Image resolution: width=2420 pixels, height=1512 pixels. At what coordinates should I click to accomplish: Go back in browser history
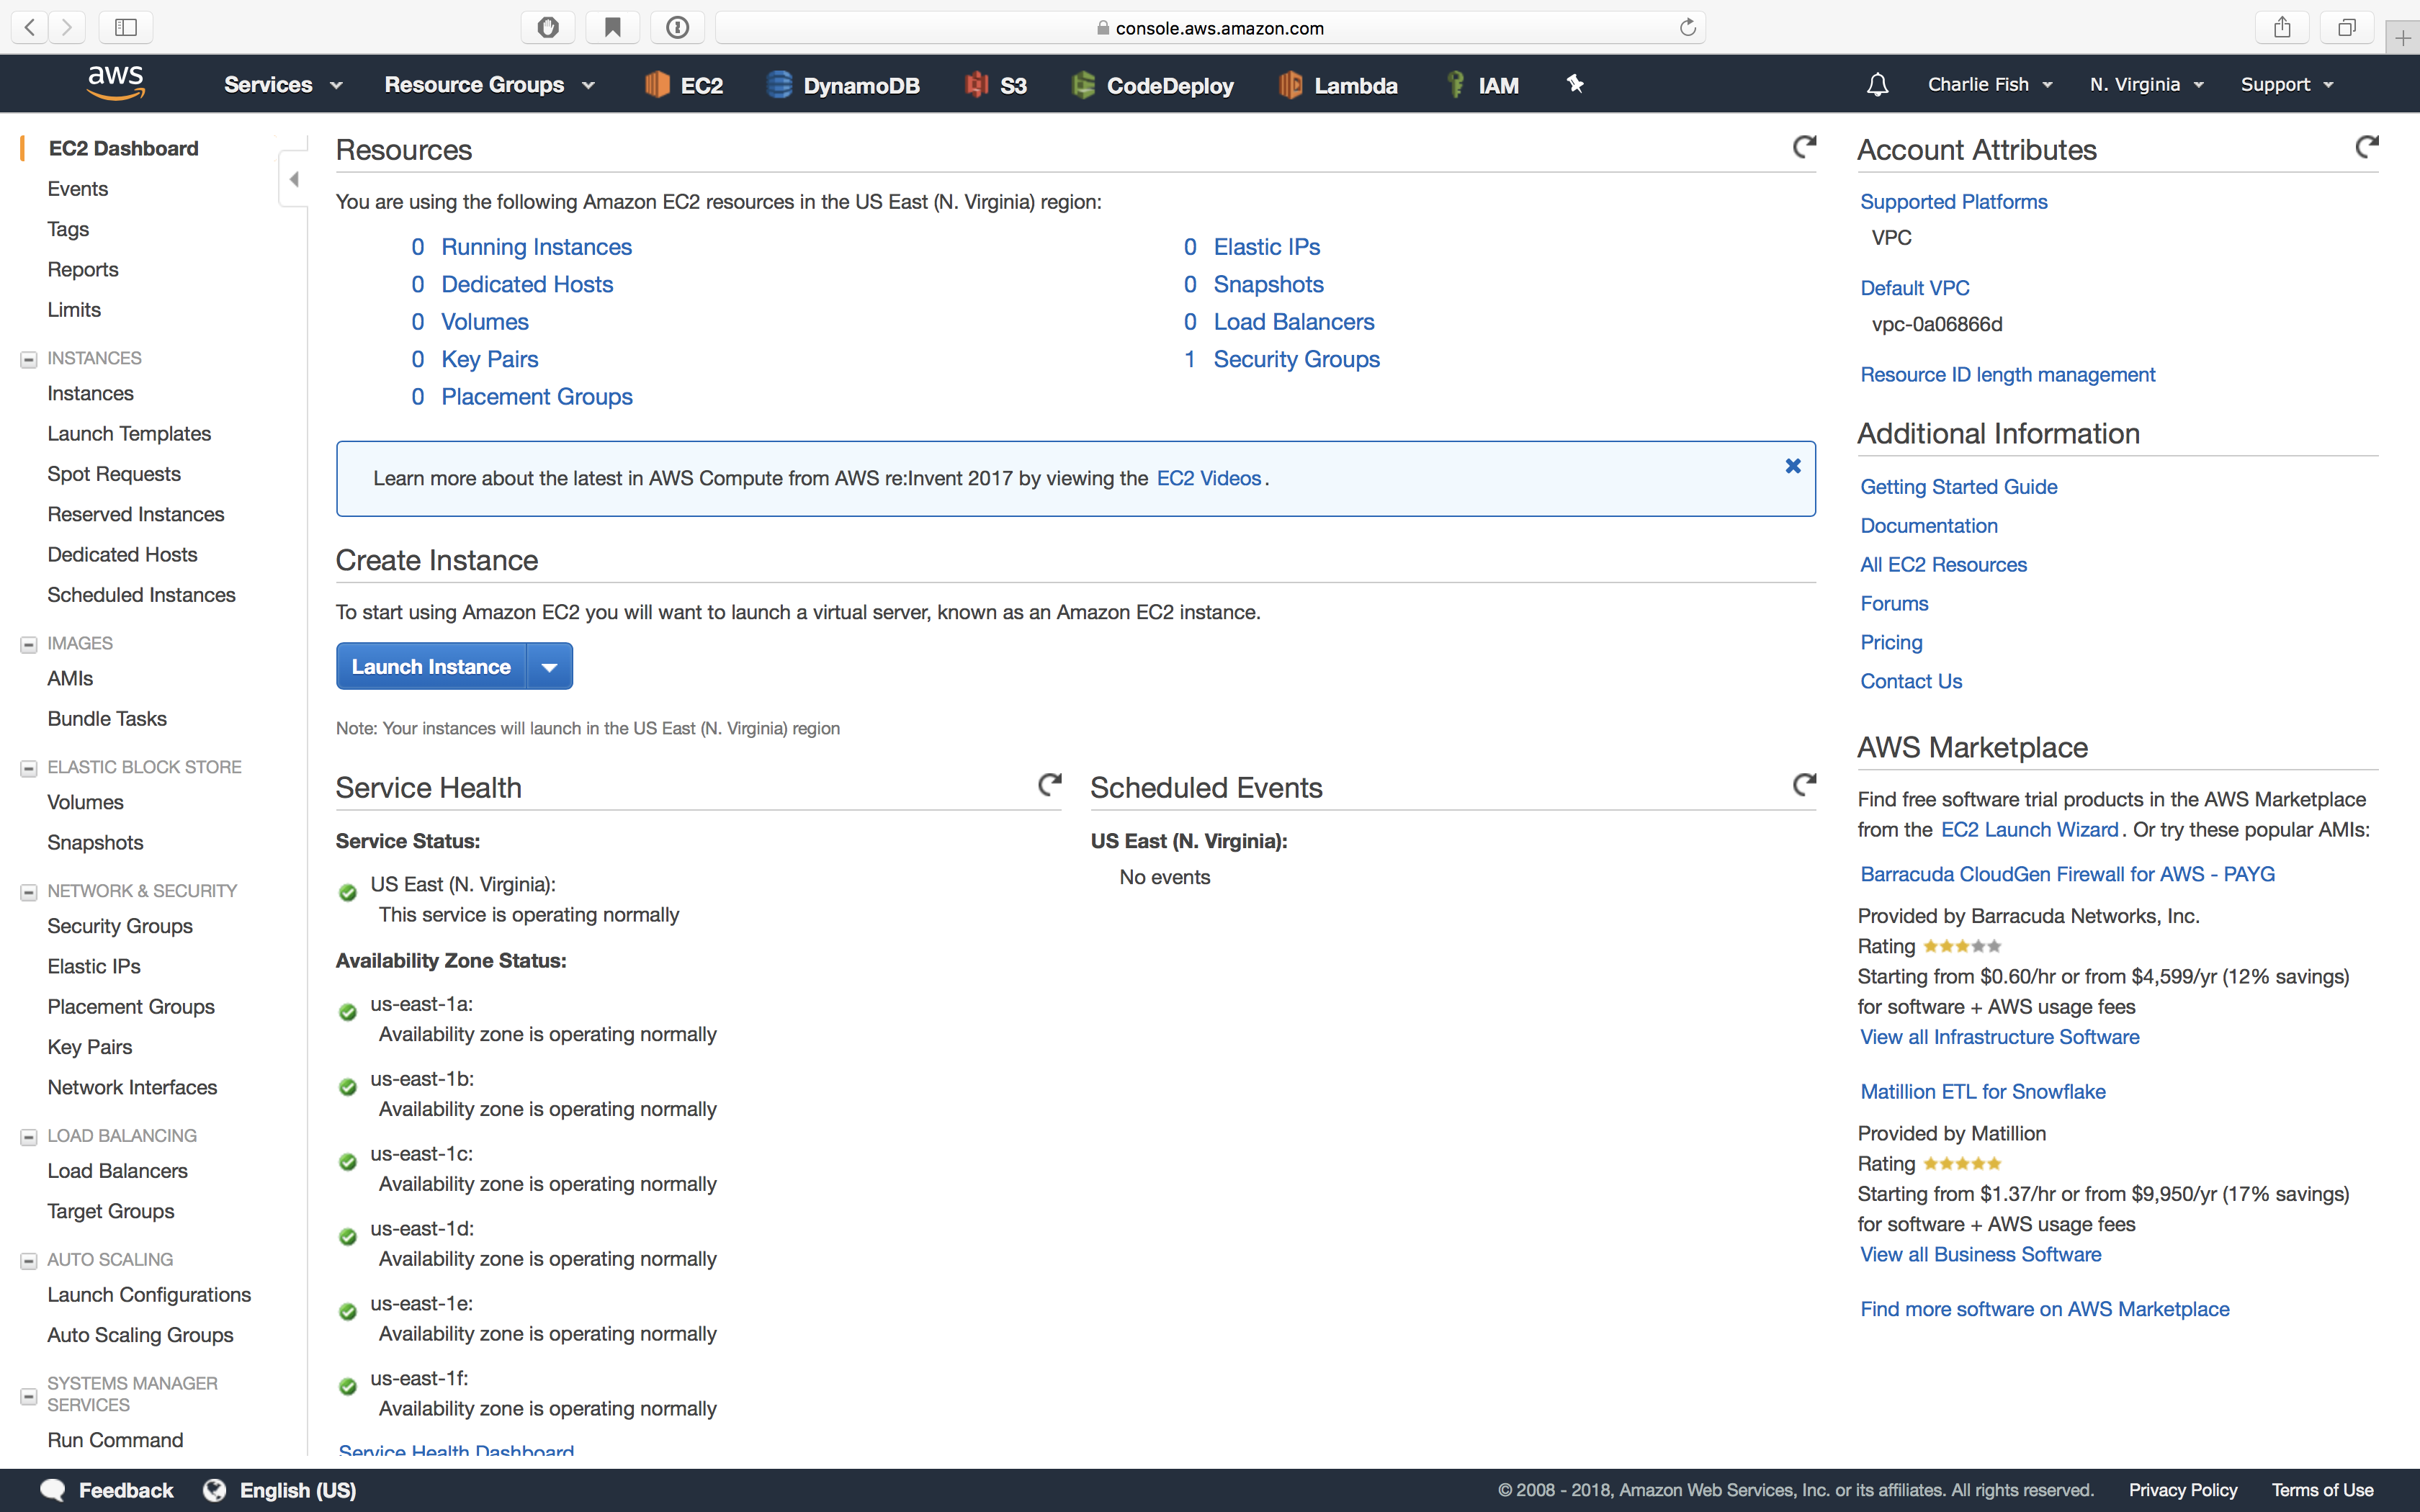pos(30,27)
